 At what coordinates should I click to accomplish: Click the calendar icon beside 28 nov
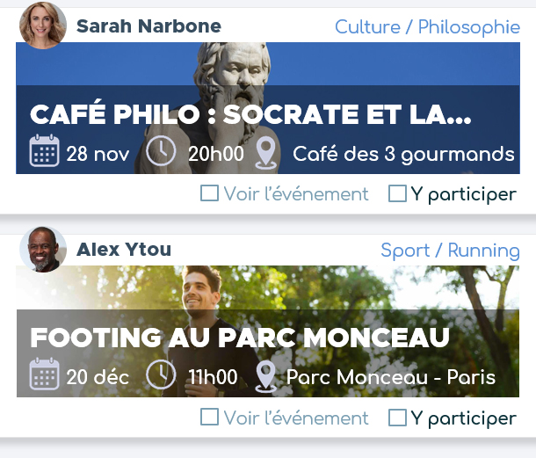tap(44, 152)
